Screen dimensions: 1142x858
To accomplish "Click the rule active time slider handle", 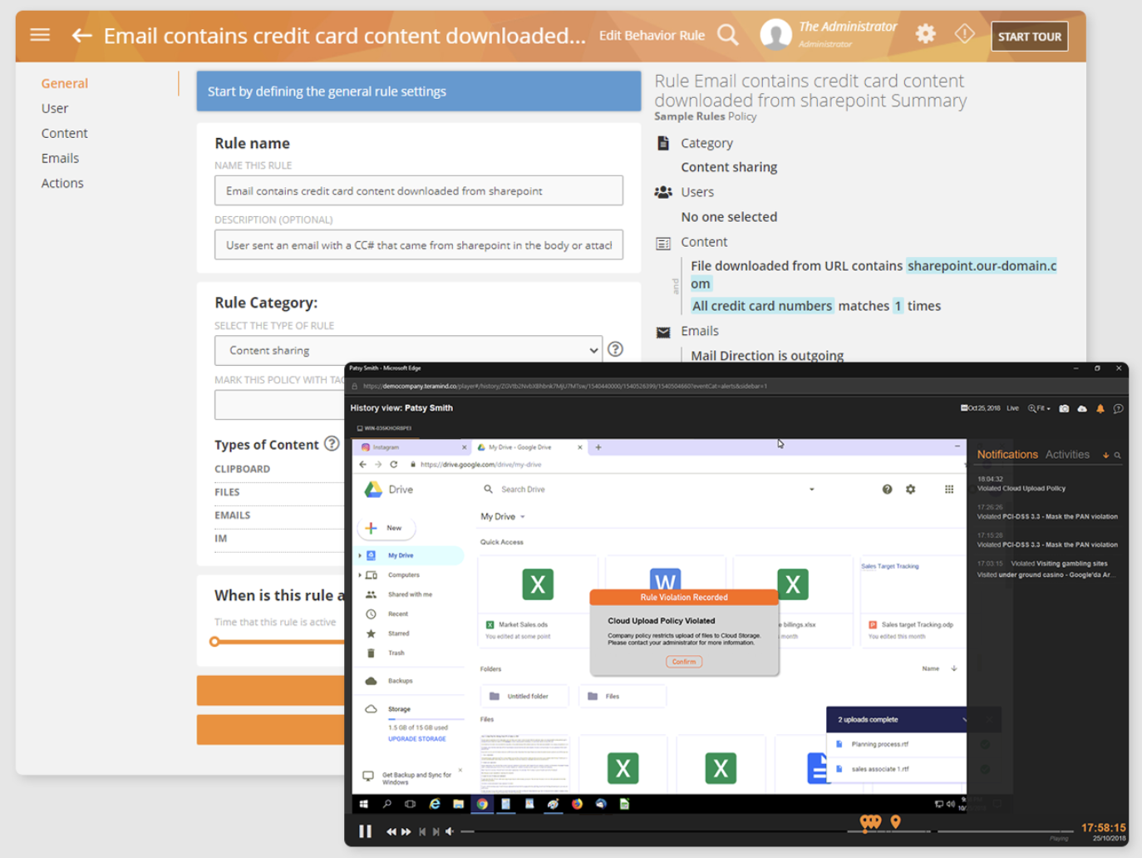I will [x=214, y=642].
